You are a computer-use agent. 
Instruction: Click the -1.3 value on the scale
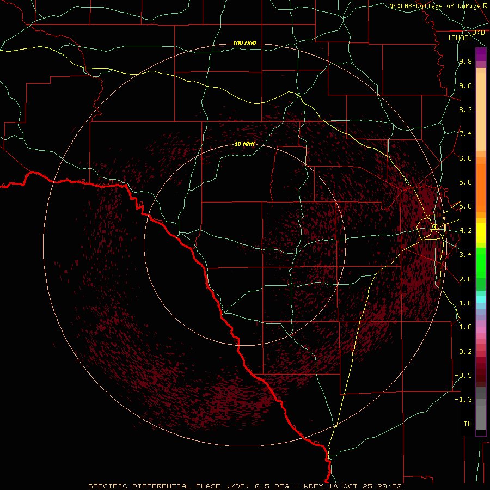click(463, 400)
